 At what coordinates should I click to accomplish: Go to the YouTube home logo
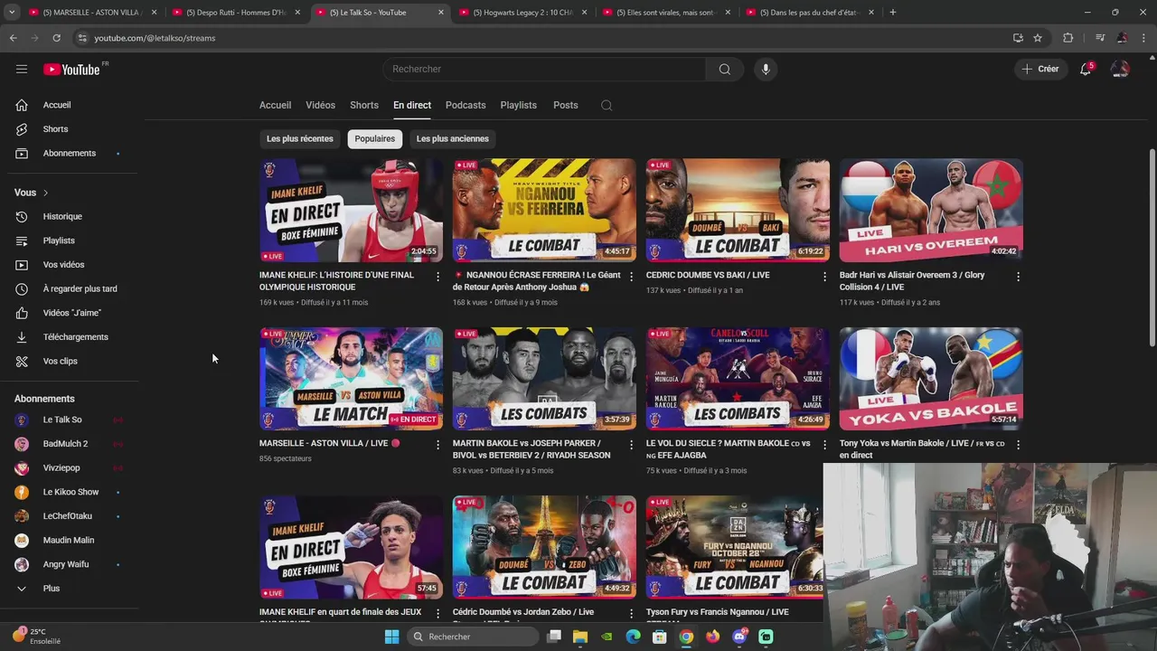(x=71, y=70)
